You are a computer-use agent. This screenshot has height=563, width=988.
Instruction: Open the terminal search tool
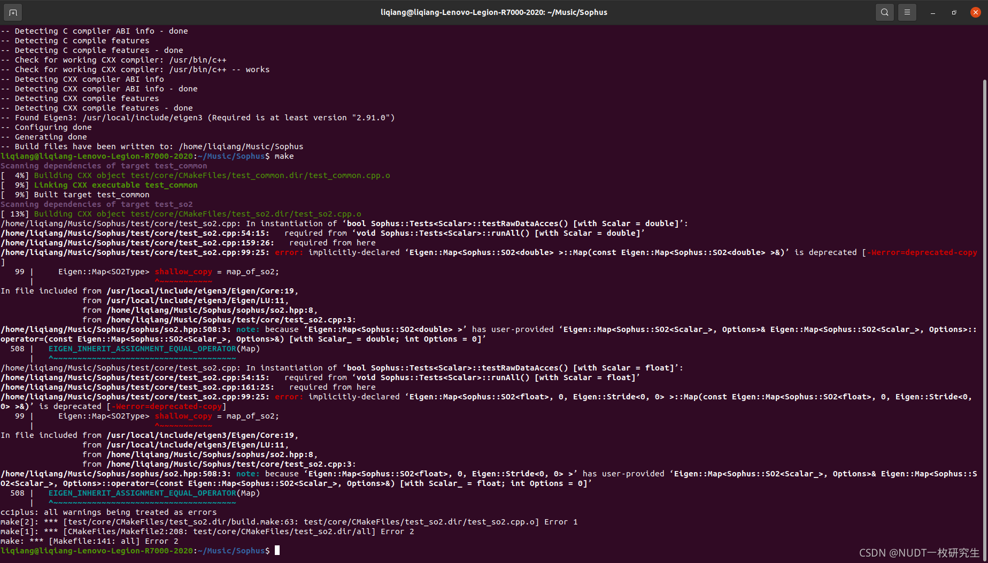pos(884,12)
